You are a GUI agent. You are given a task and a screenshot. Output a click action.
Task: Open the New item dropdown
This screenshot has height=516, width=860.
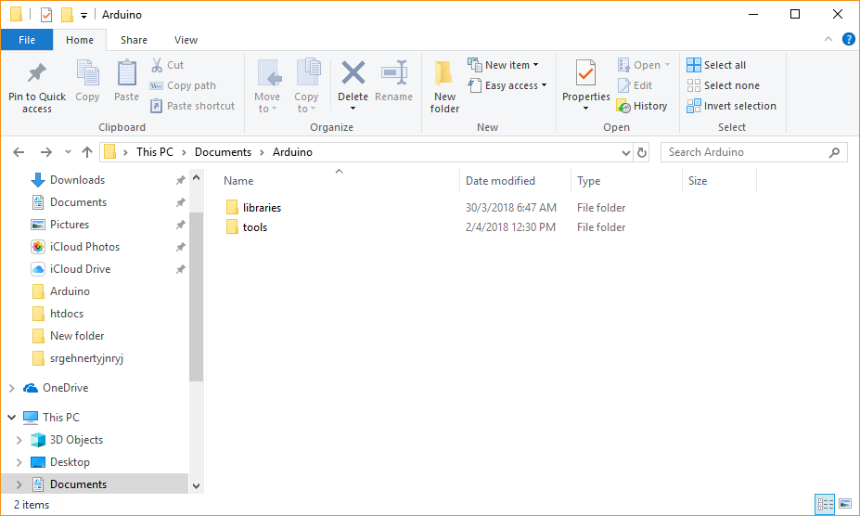click(x=504, y=65)
